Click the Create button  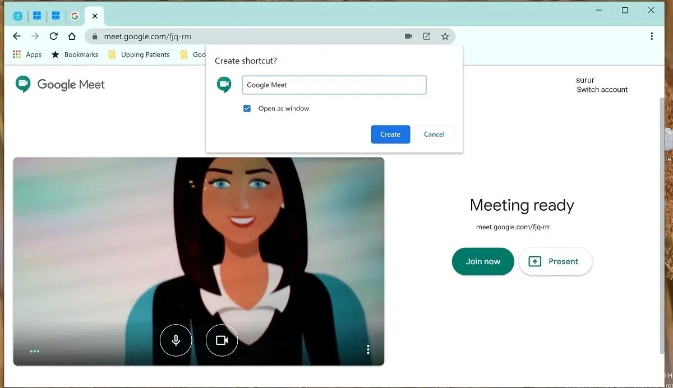390,134
